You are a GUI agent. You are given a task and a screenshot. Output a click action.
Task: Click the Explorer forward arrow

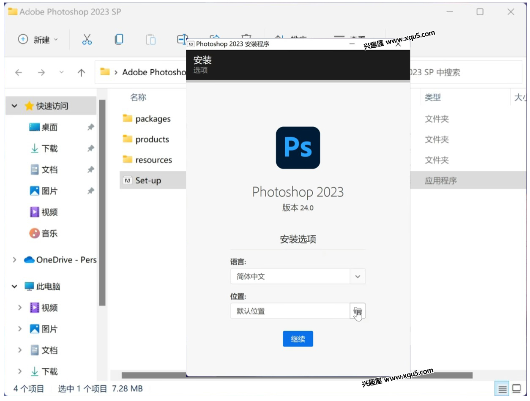click(41, 72)
